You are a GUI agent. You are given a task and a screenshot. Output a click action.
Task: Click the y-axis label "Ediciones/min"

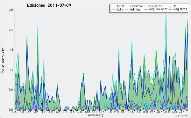tap(3, 60)
